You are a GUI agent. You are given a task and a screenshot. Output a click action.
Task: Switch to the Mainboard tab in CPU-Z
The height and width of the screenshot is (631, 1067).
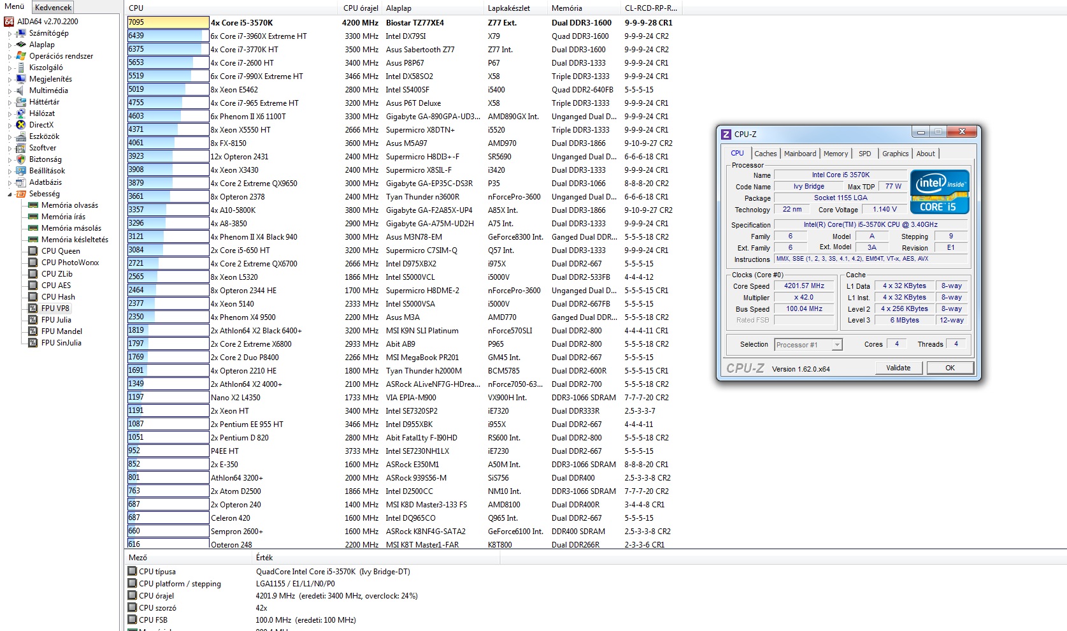point(799,154)
